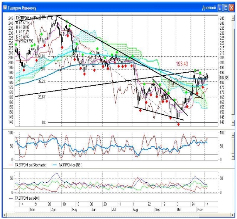Click the Газпром Ишимоку window title
The image size is (237, 219).
point(22,8)
